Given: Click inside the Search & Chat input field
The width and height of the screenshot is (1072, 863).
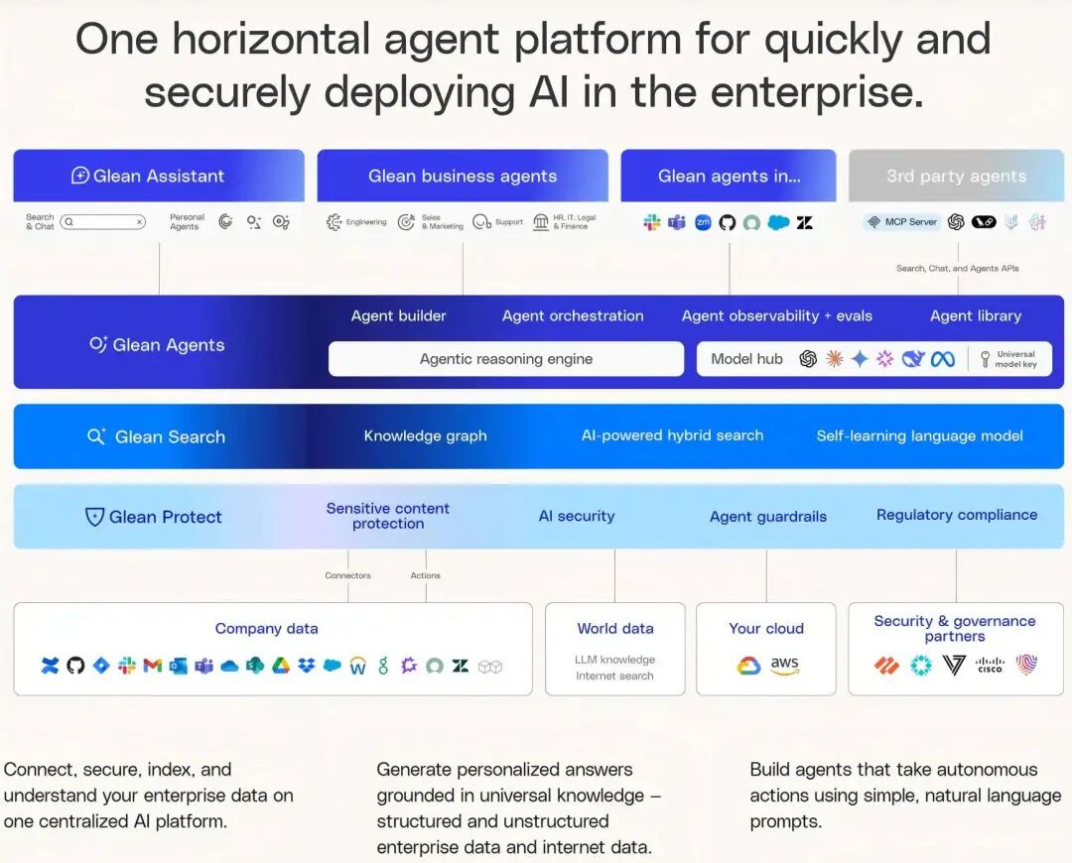Looking at the screenshot, I should tap(102, 221).
